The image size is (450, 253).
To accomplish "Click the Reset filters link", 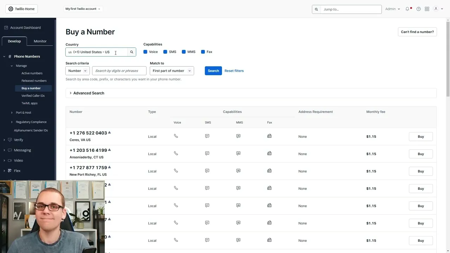I will (234, 71).
